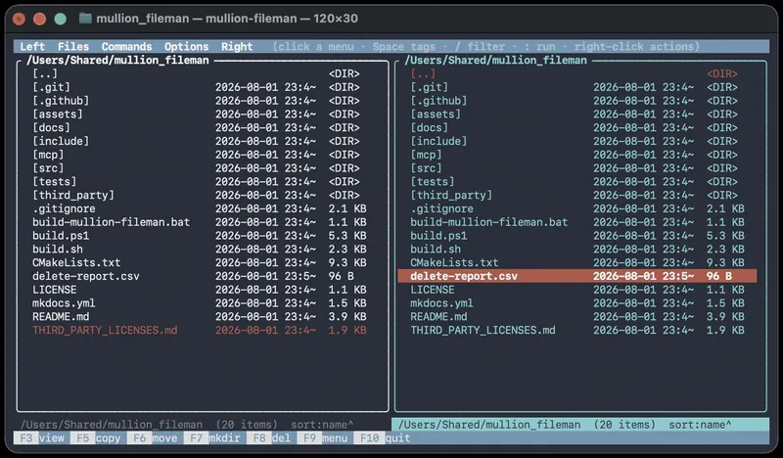Select CMakeLists.txt in left panel
Screen dimensions: 783x458
point(200,262)
